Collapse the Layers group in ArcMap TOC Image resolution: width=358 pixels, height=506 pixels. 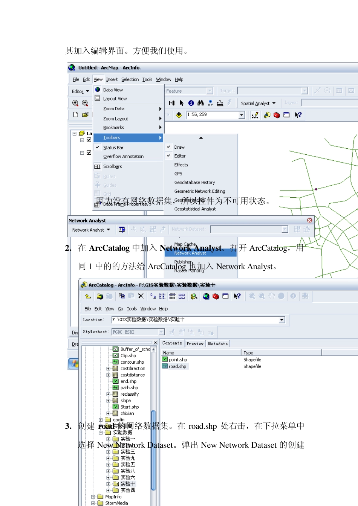pyautogui.click(x=74, y=133)
